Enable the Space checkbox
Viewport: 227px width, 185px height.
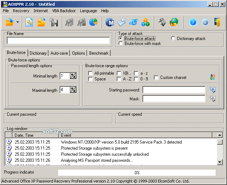90,79
